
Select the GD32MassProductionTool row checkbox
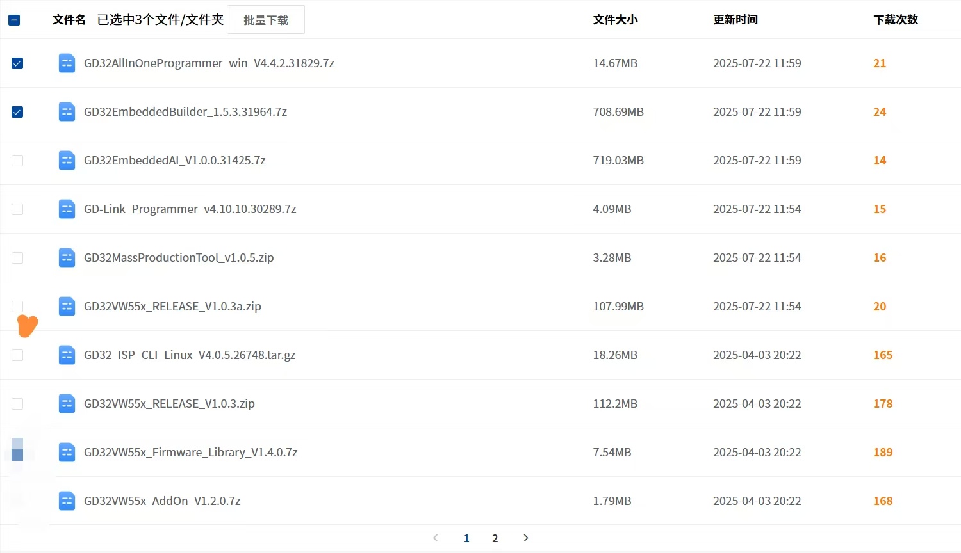click(x=17, y=258)
